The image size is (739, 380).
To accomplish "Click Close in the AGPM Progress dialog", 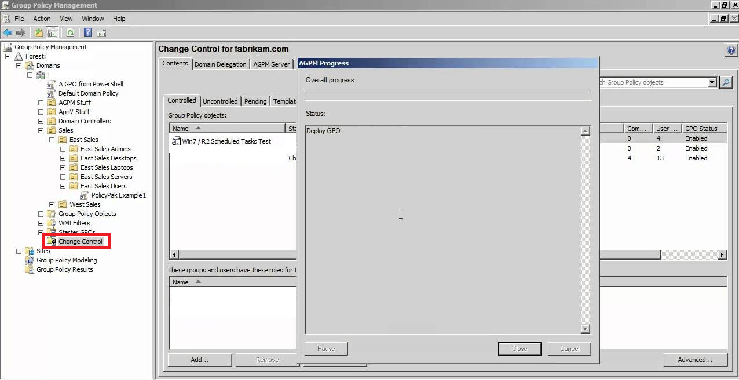I will pos(520,349).
